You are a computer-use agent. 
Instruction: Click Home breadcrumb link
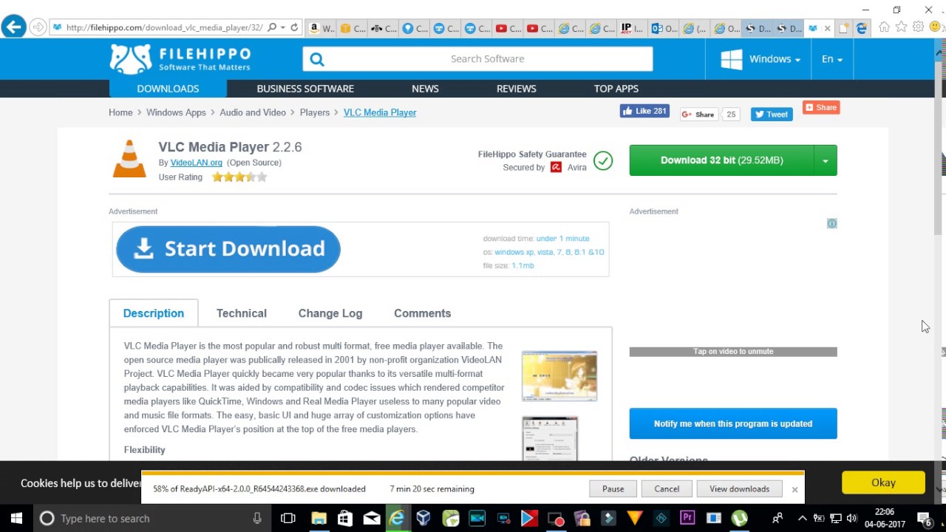120,112
